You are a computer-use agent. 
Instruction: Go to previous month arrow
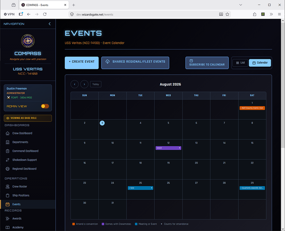click(x=75, y=84)
